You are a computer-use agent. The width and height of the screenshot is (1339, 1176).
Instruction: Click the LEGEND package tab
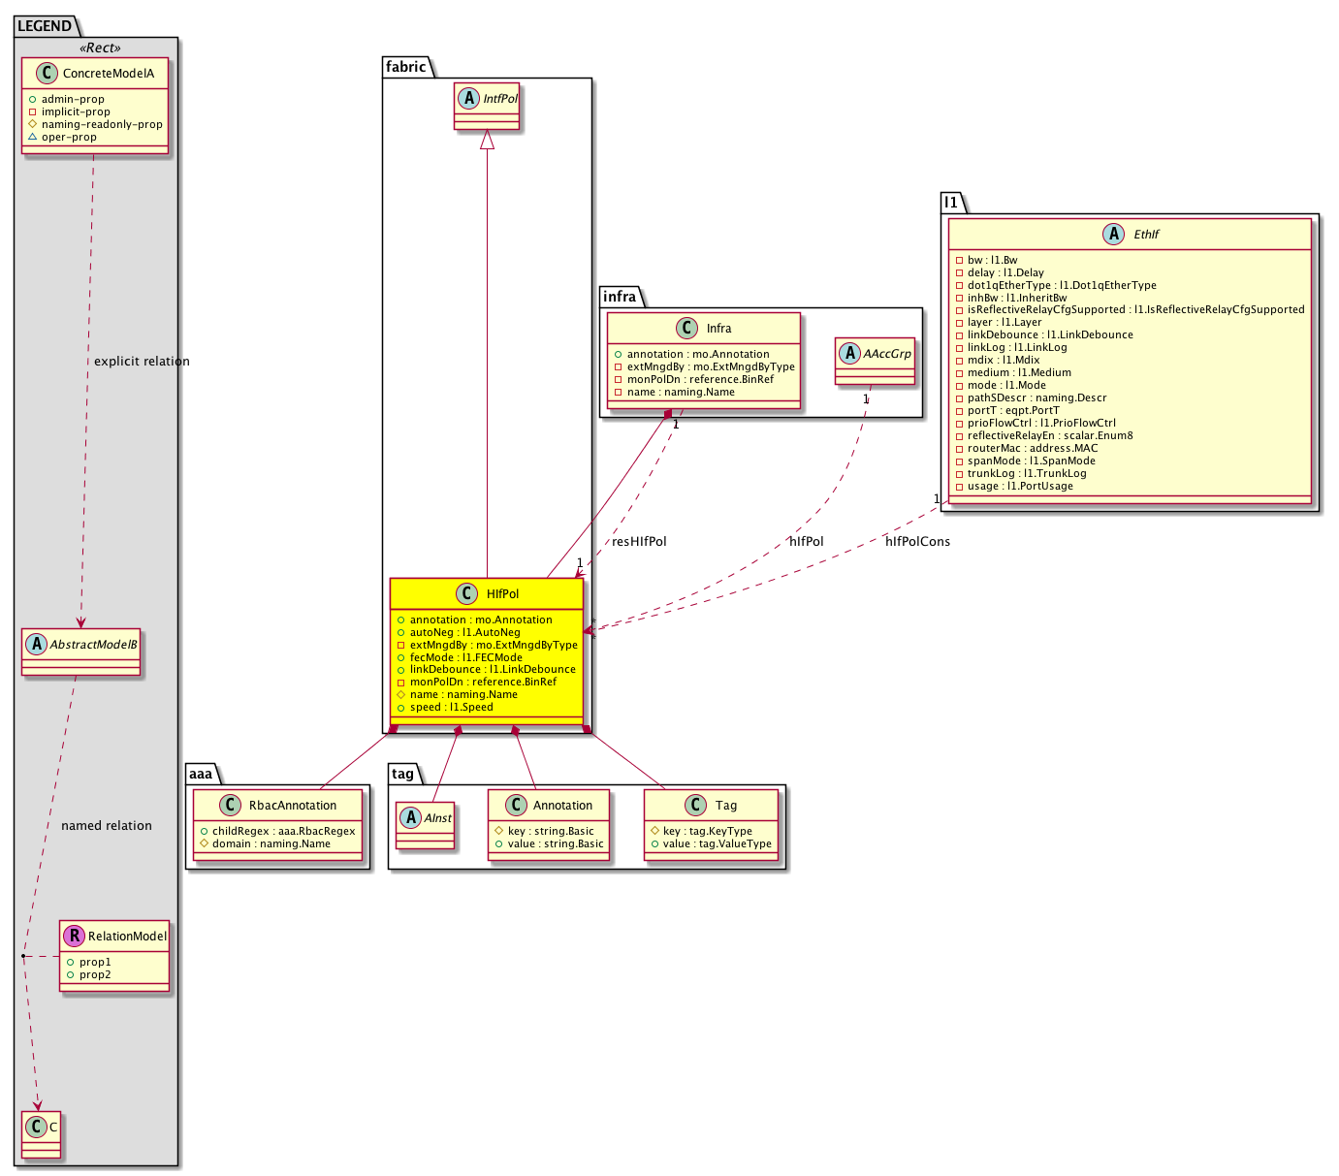click(x=44, y=26)
